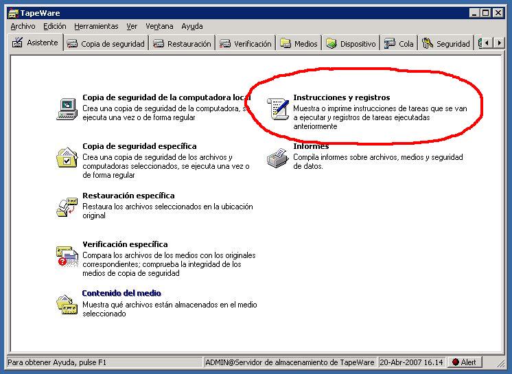Open the Ver menu
Image resolution: width=512 pixels, height=374 pixels.
[x=132, y=26]
